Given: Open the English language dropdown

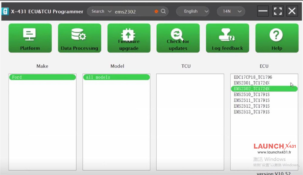Looking at the screenshot, I should click(x=193, y=11).
